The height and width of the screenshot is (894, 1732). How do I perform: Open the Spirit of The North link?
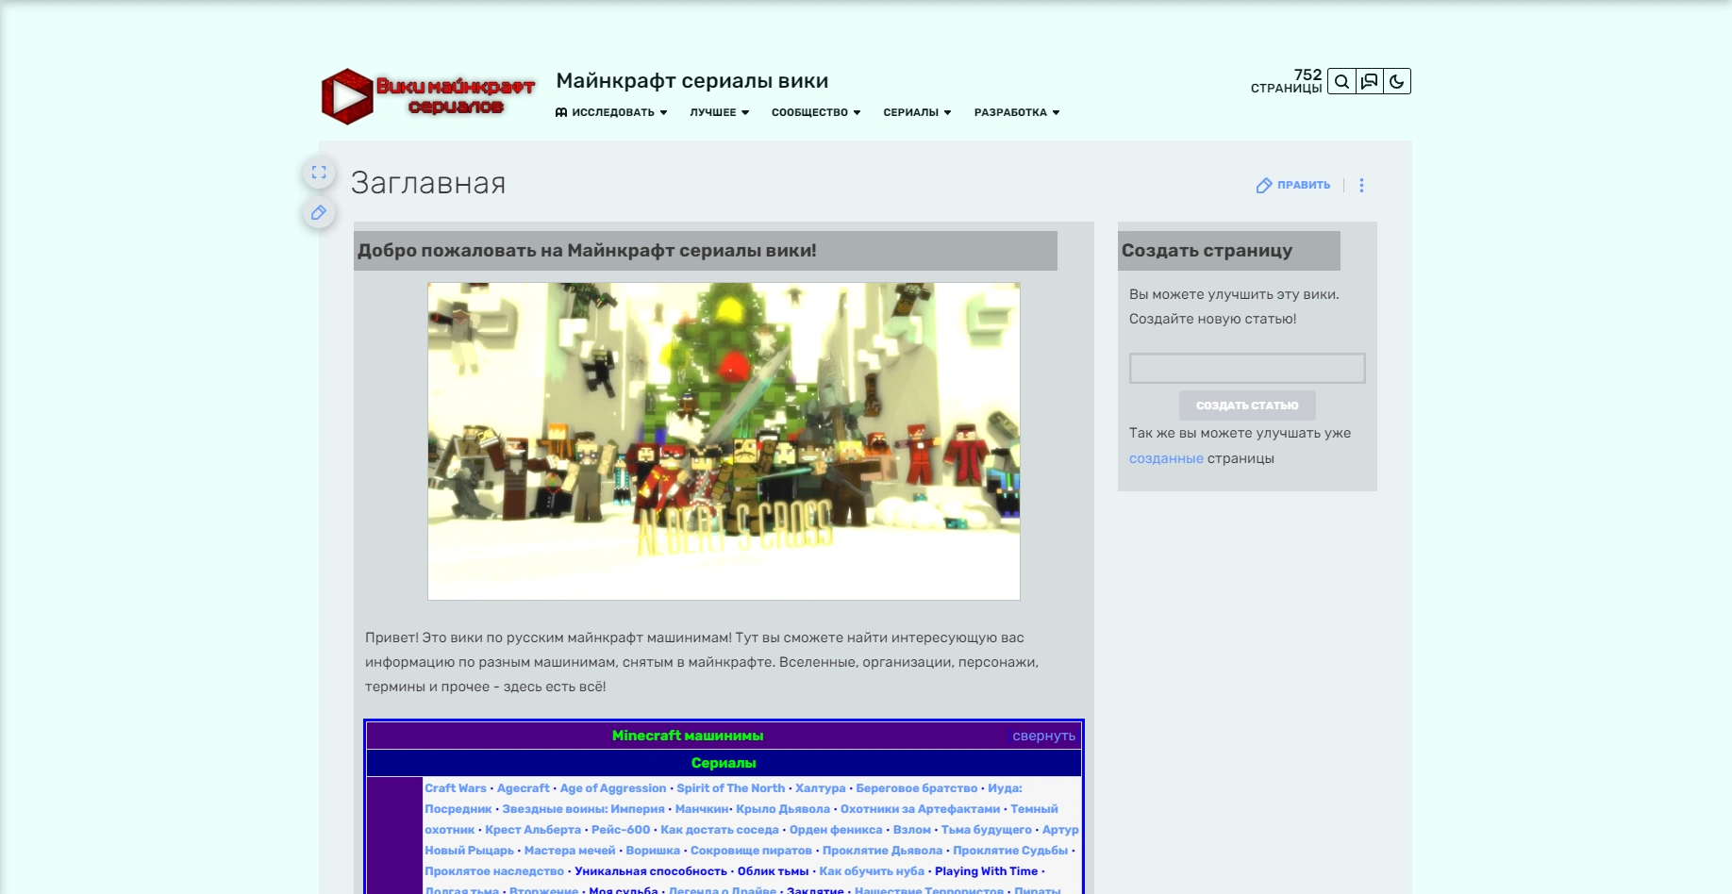click(x=731, y=788)
